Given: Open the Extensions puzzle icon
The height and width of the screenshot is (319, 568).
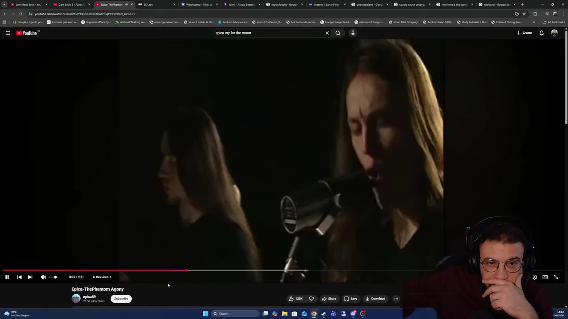Looking at the screenshot, I should (535, 14).
